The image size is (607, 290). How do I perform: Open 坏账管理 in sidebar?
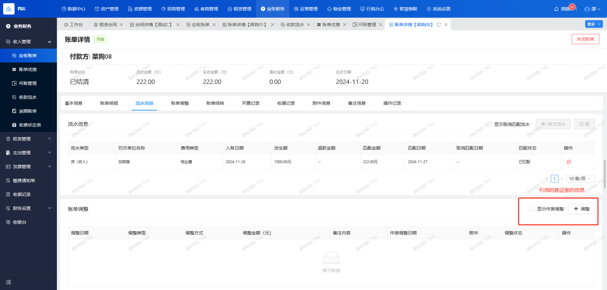(28, 83)
